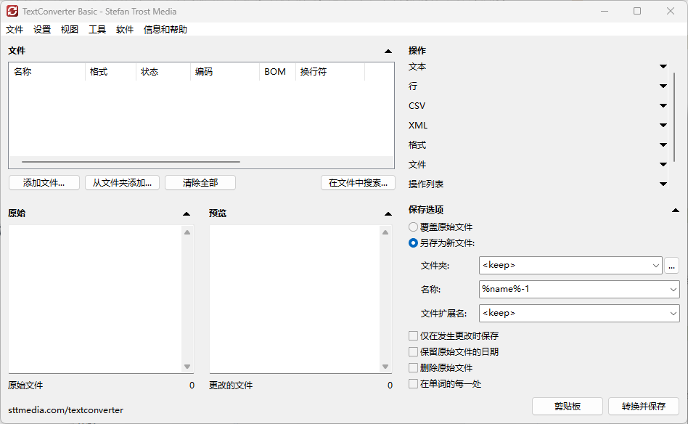Screen dimensions: 688x424
Task: Expand the XML operations section
Action: pos(663,126)
